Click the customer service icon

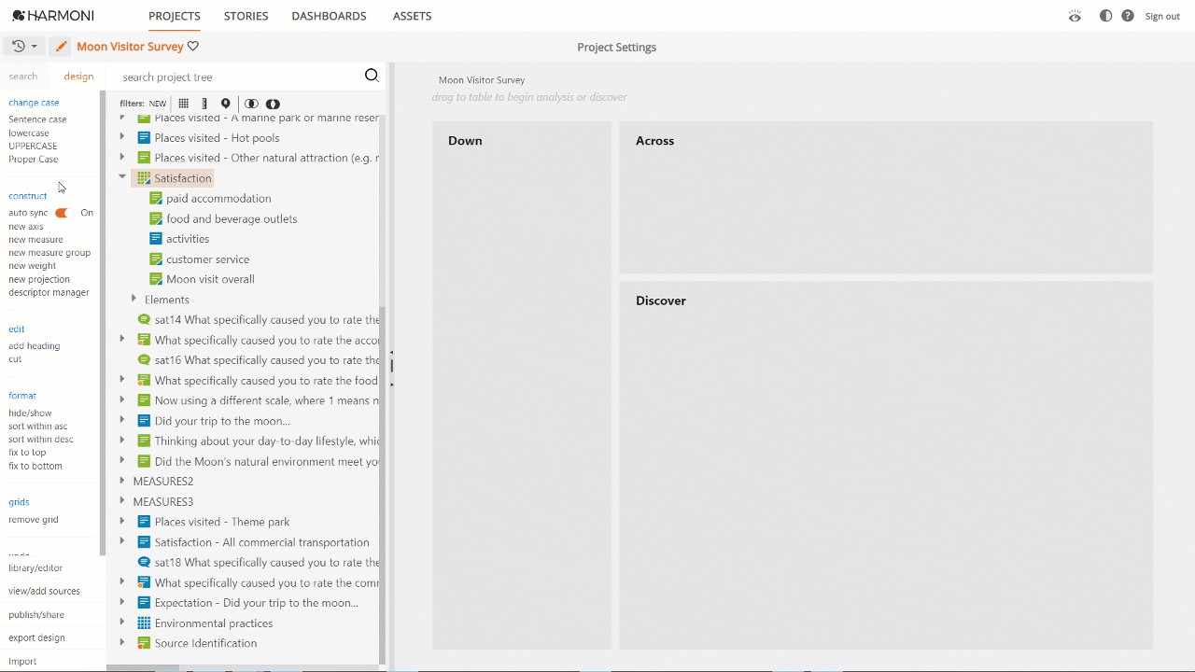(x=157, y=259)
